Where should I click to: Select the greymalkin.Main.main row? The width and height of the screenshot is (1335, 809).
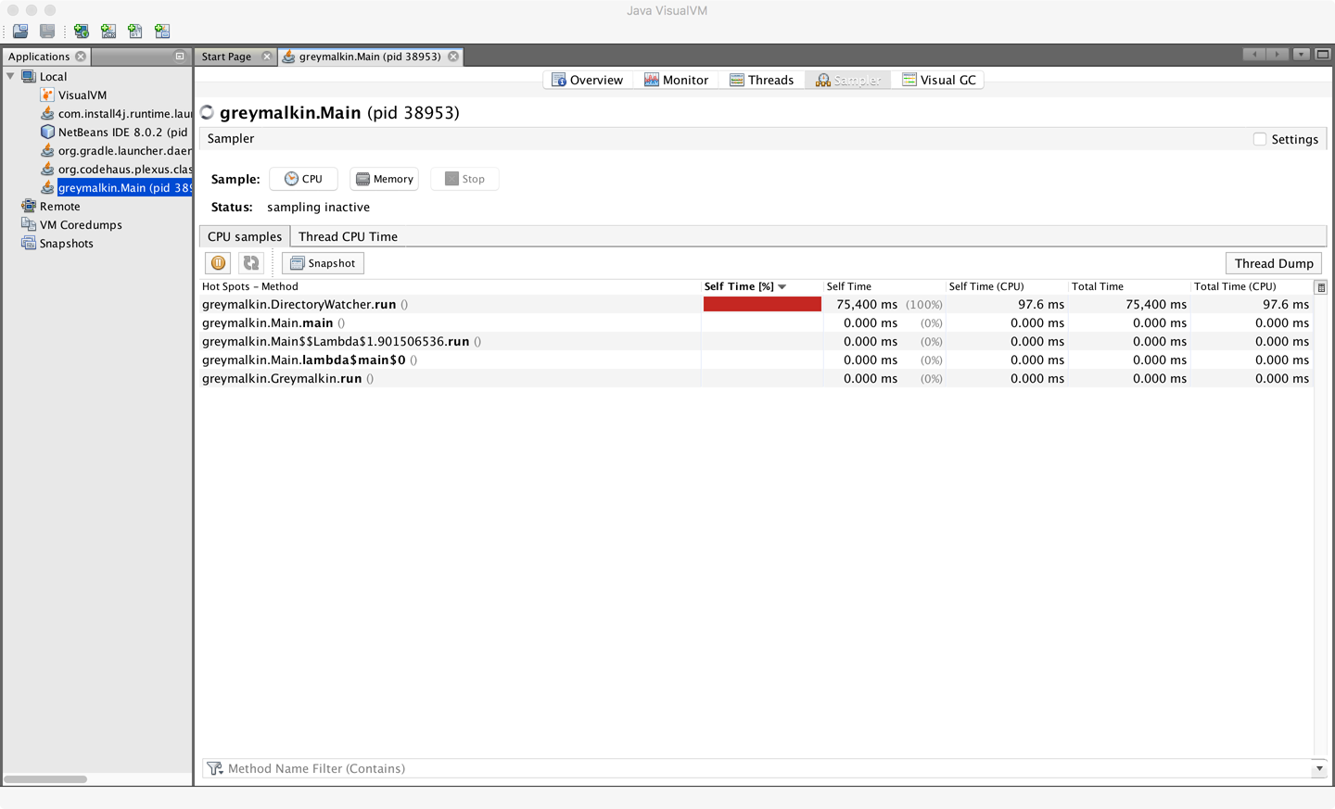[756, 322]
